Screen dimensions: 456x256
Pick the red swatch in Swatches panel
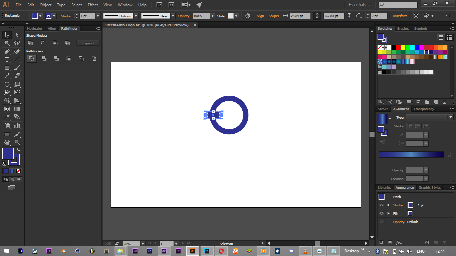point(399,47)
